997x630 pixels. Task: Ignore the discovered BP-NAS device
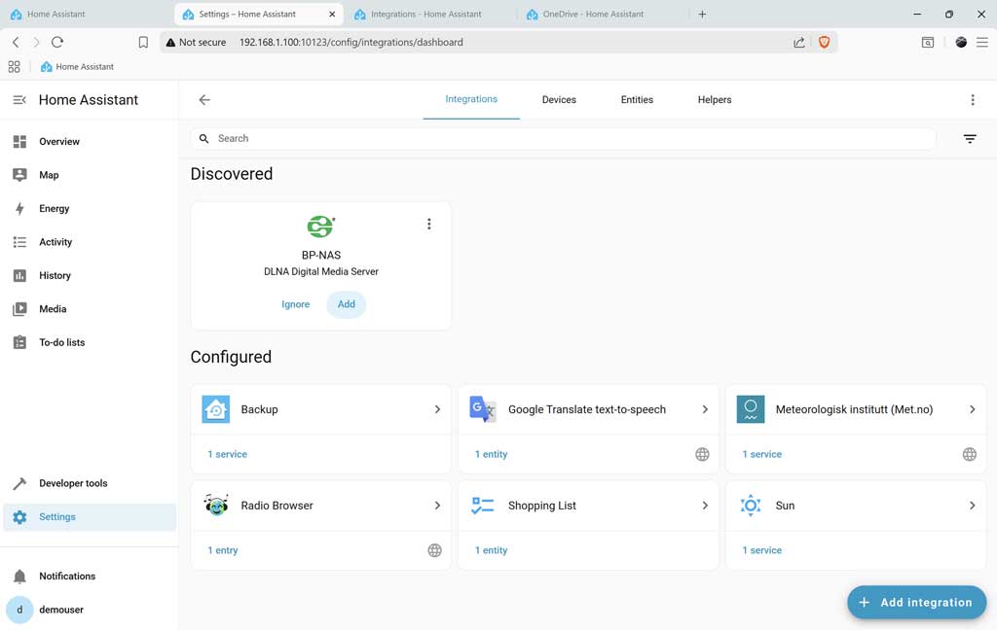(295, 304)
